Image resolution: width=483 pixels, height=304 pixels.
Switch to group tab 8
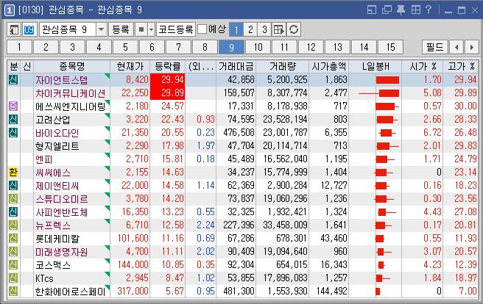tap(205, 47)
